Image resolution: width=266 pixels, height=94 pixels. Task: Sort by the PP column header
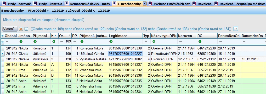tap(75, 36)
